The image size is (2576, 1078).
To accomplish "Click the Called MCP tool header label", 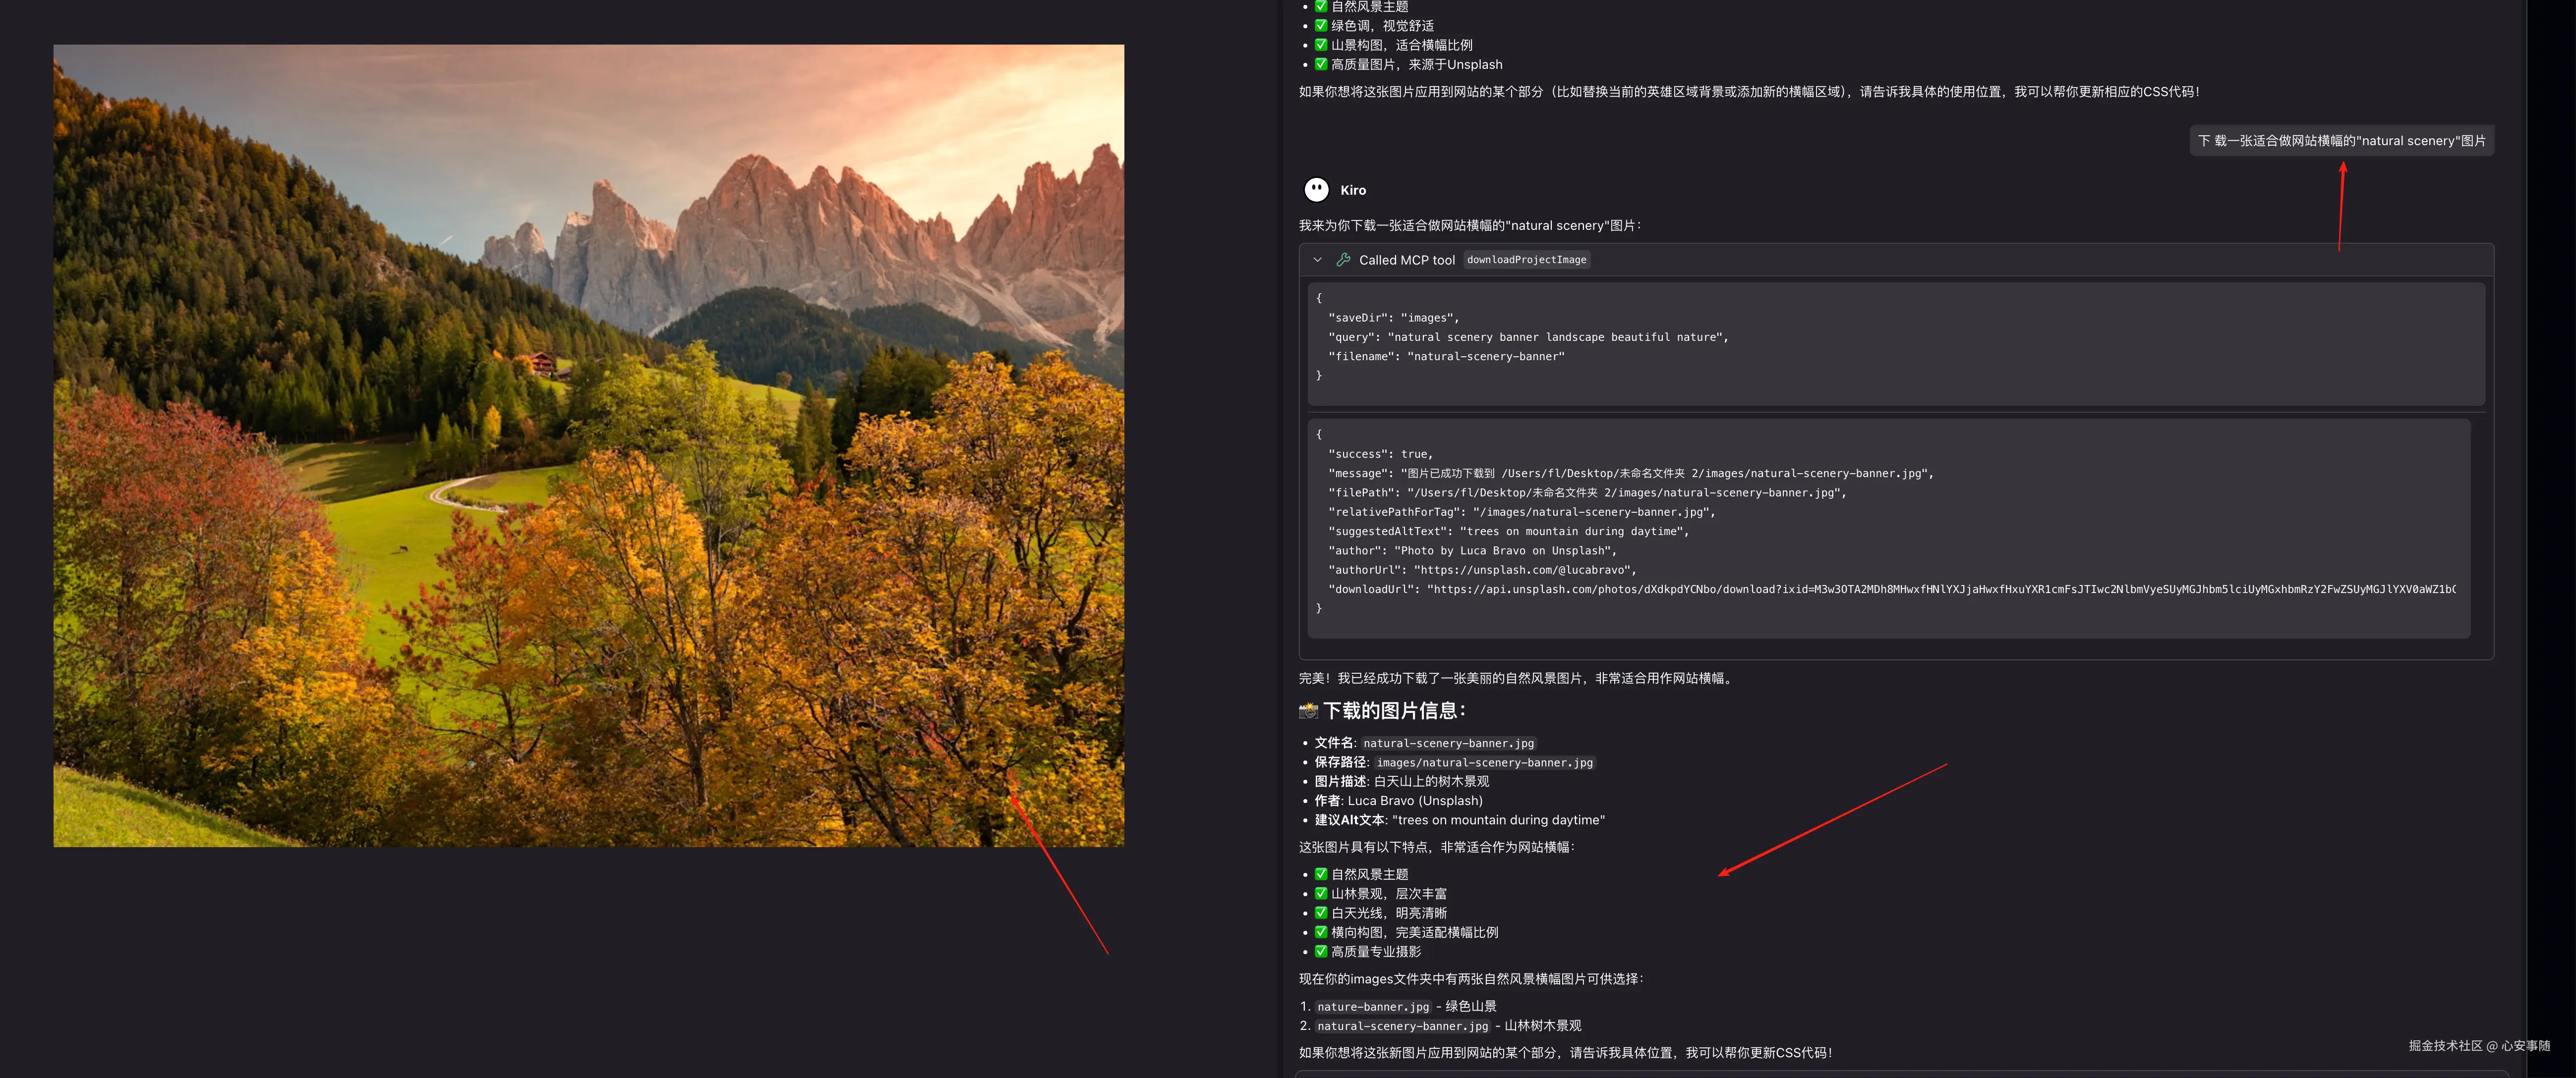I will point(1406,260).
